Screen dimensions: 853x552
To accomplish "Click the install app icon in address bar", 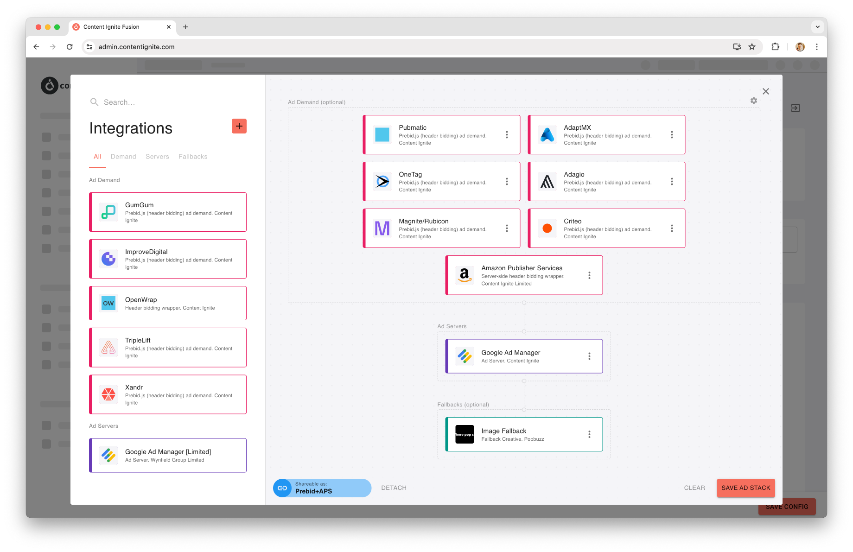I will 737,47.
